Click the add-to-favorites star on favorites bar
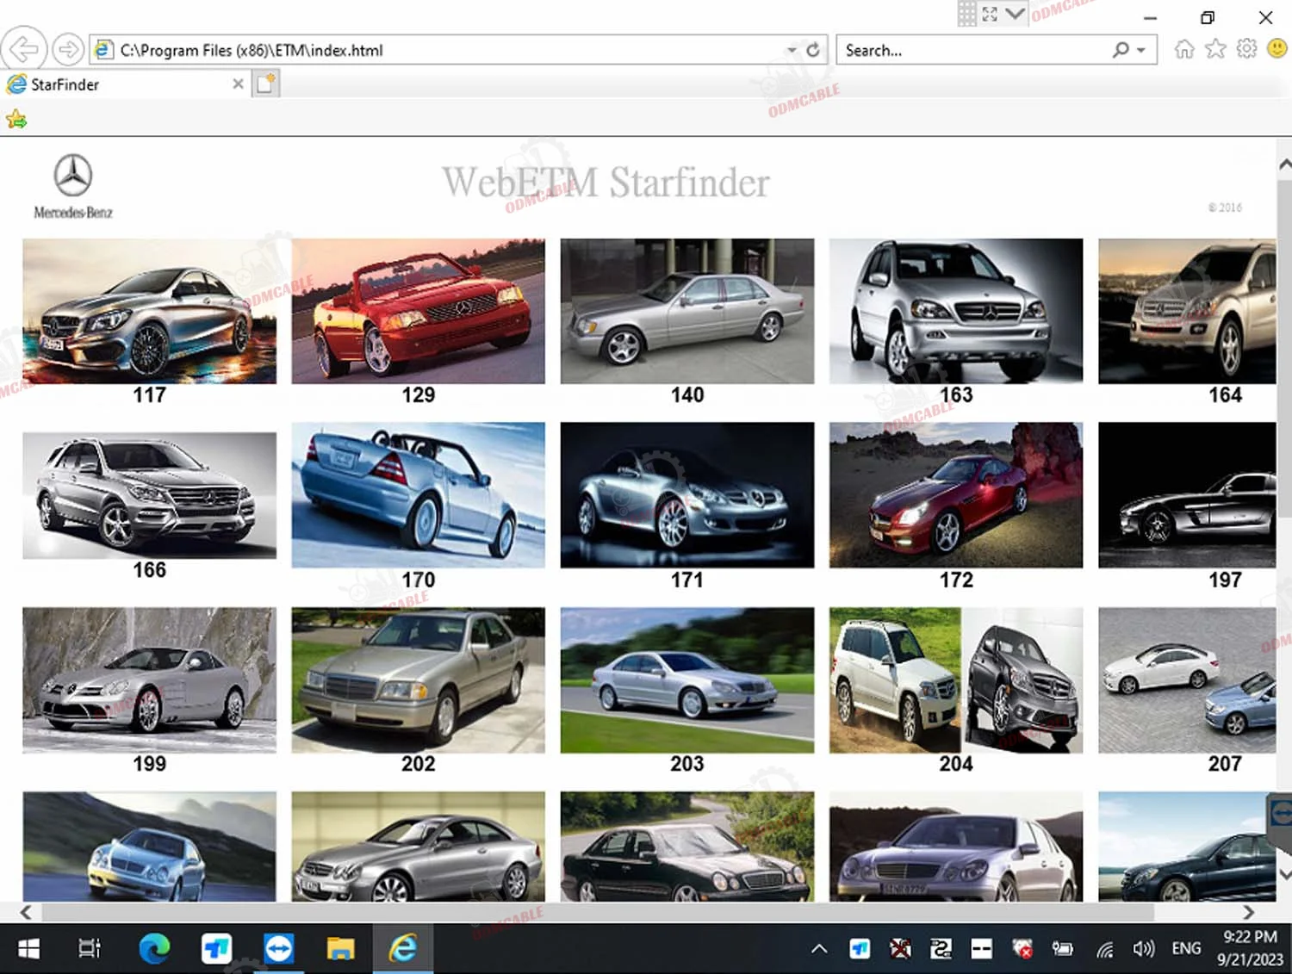 16,119
